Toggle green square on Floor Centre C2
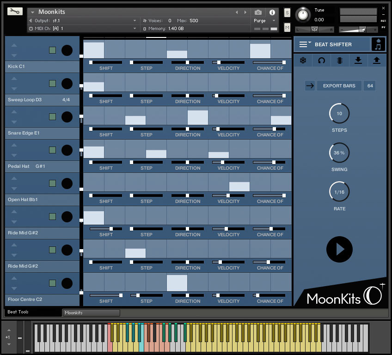The width and height of the screenshot is (392, 355). click(x=52, y=283)
